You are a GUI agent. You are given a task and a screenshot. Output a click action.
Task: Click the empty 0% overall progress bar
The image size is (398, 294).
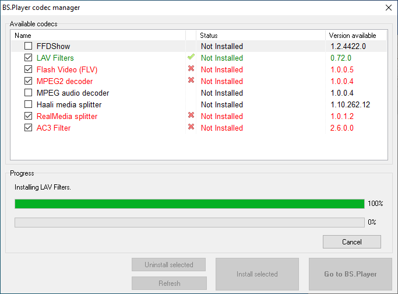click(189, 223)
